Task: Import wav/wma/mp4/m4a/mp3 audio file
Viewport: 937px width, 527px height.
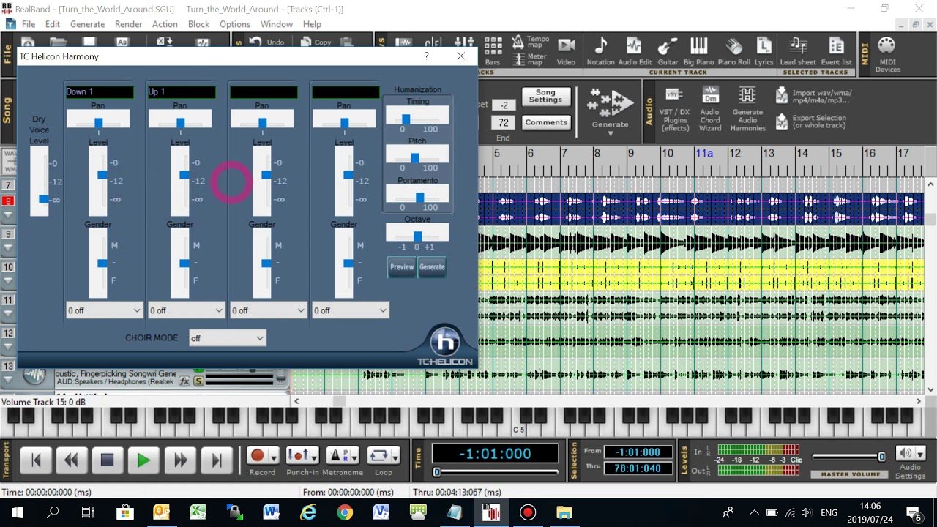Action: click(813, 97)
